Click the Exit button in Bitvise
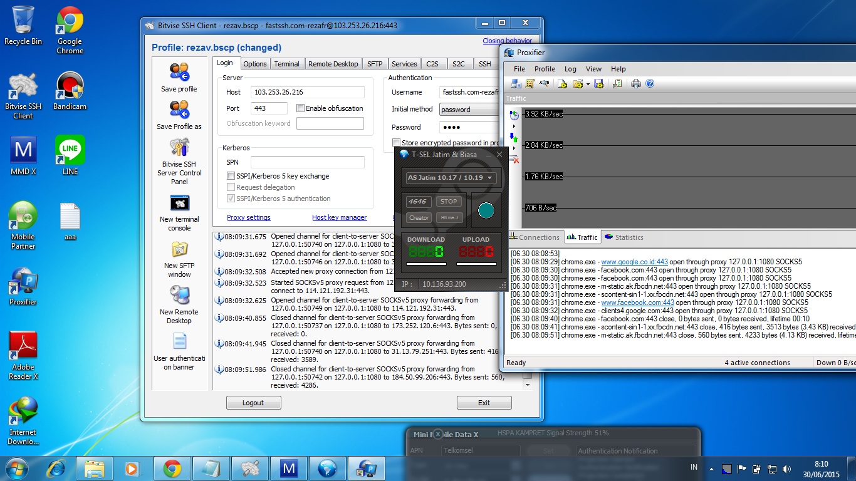Image resolution: width=856 pixels, height=481 pixels. (x=484, y=403)
